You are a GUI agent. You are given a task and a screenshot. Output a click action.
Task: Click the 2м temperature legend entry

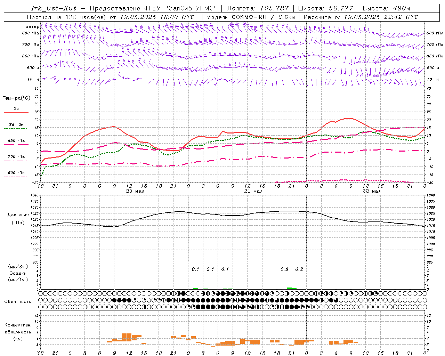coord(16,108)
